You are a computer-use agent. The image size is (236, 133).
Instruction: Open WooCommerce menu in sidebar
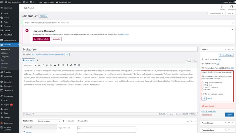(10, 40)
